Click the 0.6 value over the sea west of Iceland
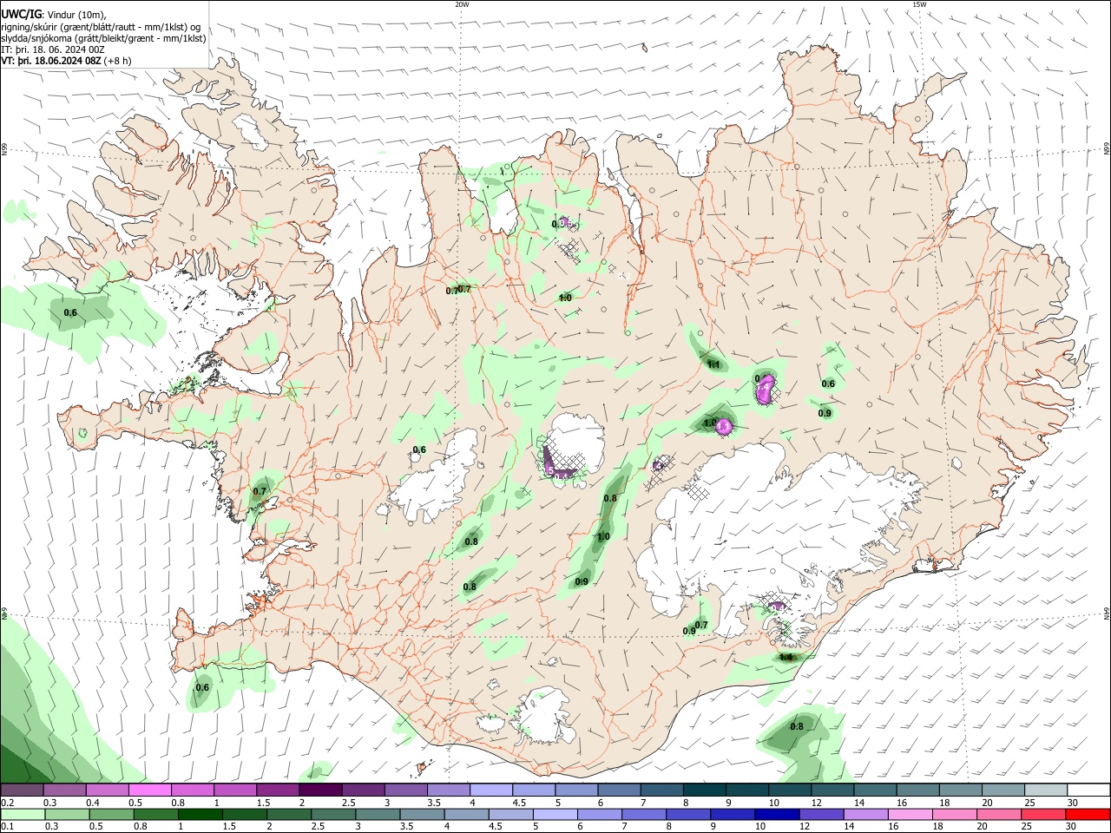 point(70,312)
